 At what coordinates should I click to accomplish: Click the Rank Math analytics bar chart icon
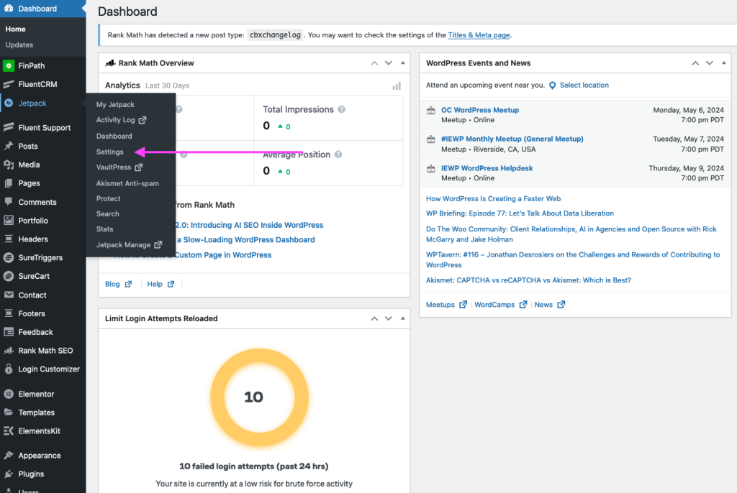pyautogui.click(x=397, y=86)
